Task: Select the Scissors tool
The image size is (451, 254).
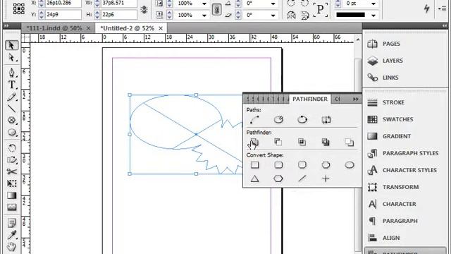Action: (x=11, y=171)
